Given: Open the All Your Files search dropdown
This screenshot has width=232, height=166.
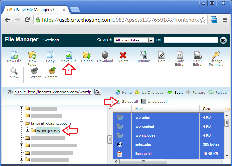Looking at the screenshot, I should tap(134, 40).
